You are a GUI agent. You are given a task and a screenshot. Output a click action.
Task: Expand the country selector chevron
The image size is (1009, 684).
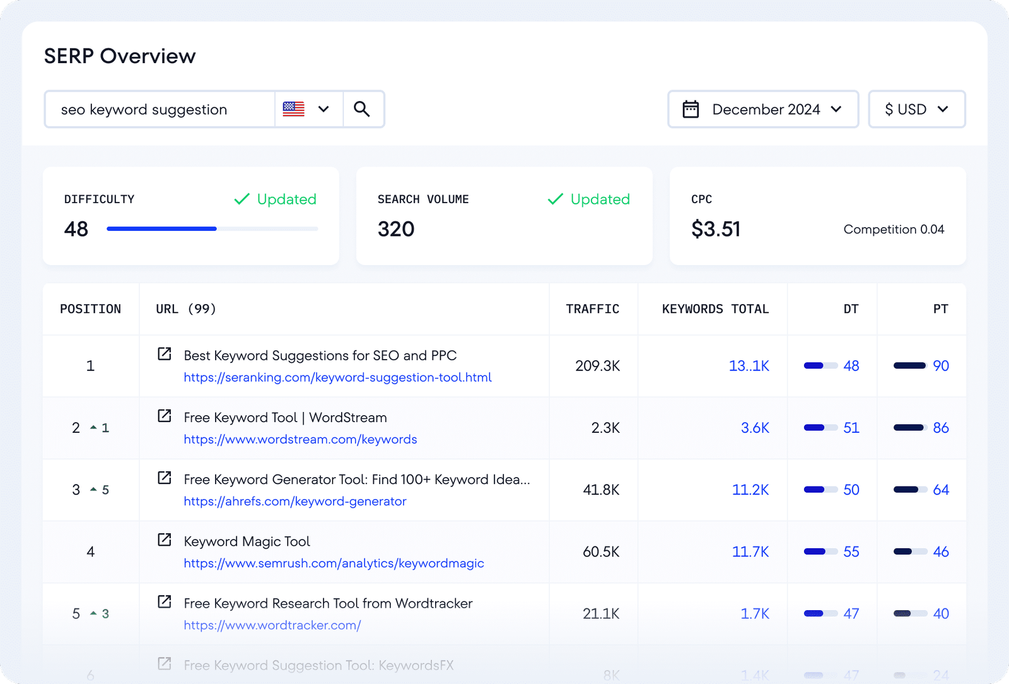click(x=324, y=109)
